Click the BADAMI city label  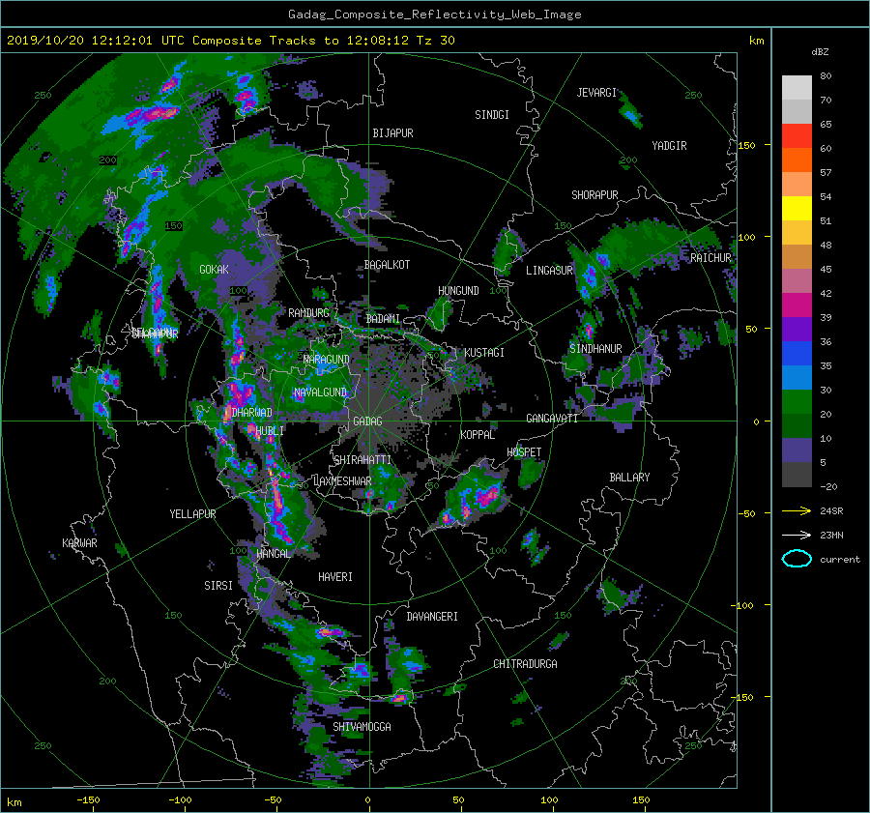pyautogui.click(x=383, y=319)
